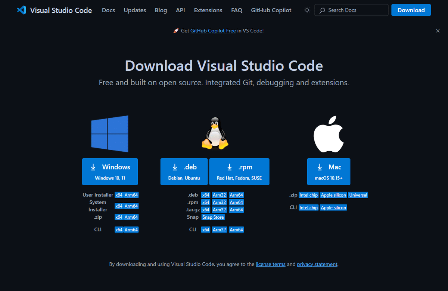The height and width of the screenshot is (291, 448).
Task: Select Universal for Mac .zip
Action: (358, 195)
